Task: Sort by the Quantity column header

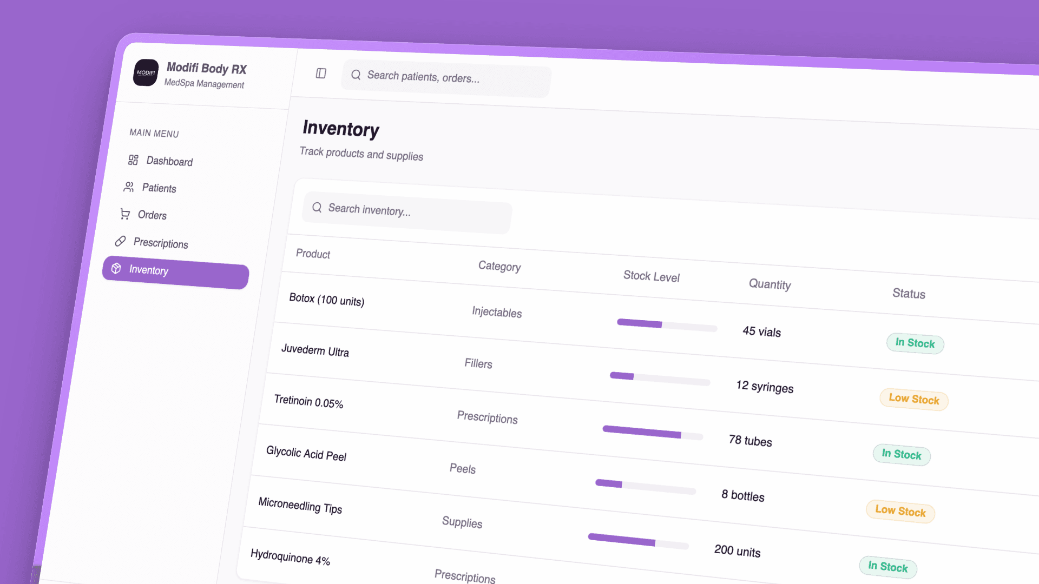Action: [x=770, y=284]
